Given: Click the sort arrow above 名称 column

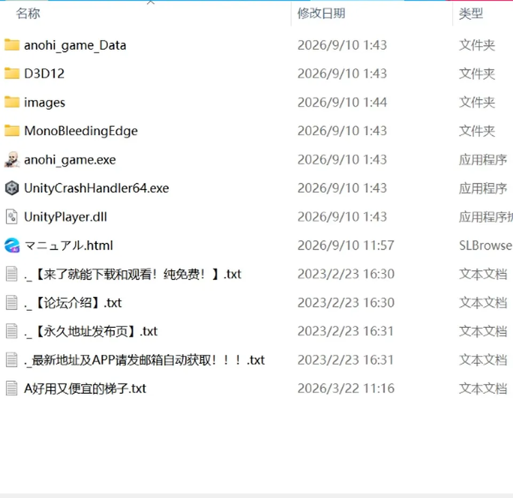Looking at the screenshot, I should click(x=151, y=2).
